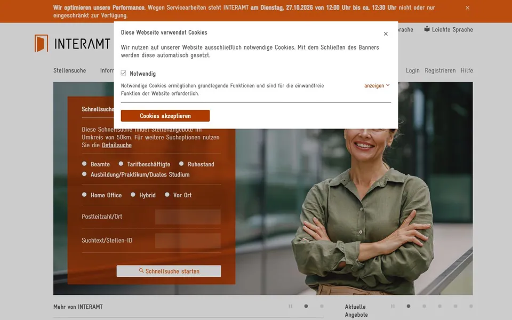
Task: Click into the Suchtext/Stellen-ID field
Action: (x=188, y=241)
